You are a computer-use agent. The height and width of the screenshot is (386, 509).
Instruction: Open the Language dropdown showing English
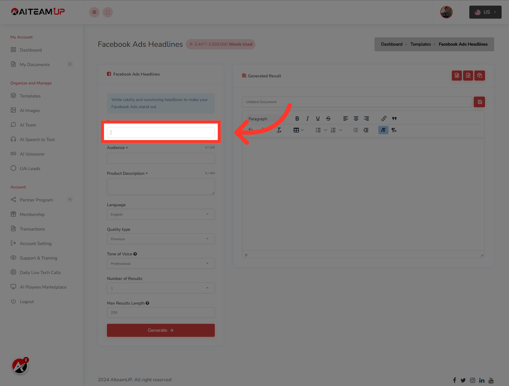[161, 214]
